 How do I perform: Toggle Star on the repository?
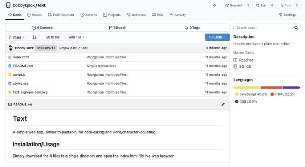[261, 6]
